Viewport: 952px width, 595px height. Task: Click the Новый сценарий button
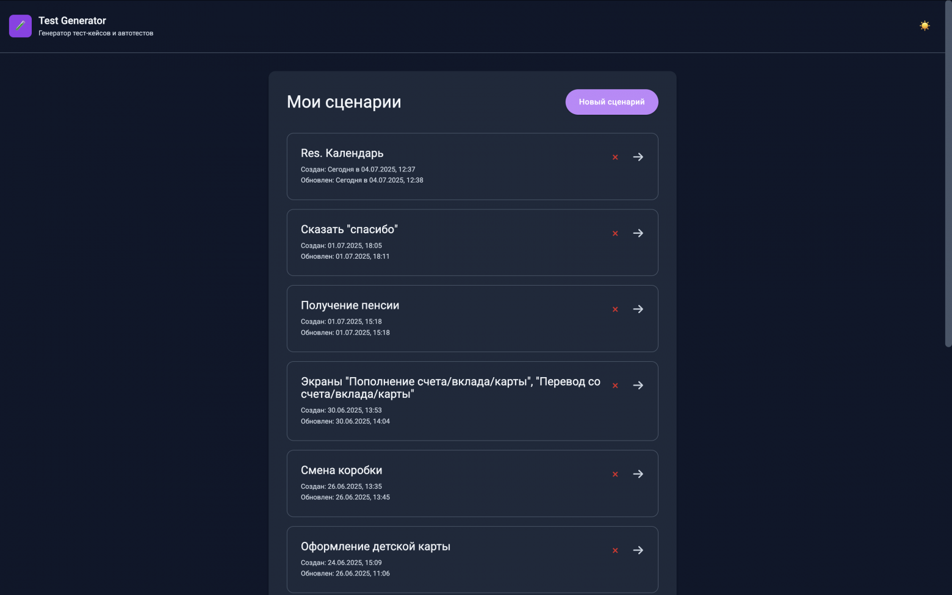point(611,102)
